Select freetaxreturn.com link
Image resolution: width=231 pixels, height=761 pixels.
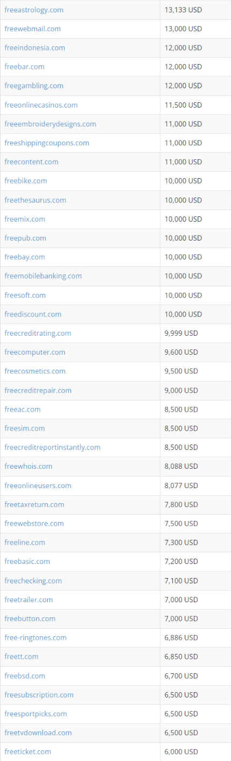click(x=34, y=504)
